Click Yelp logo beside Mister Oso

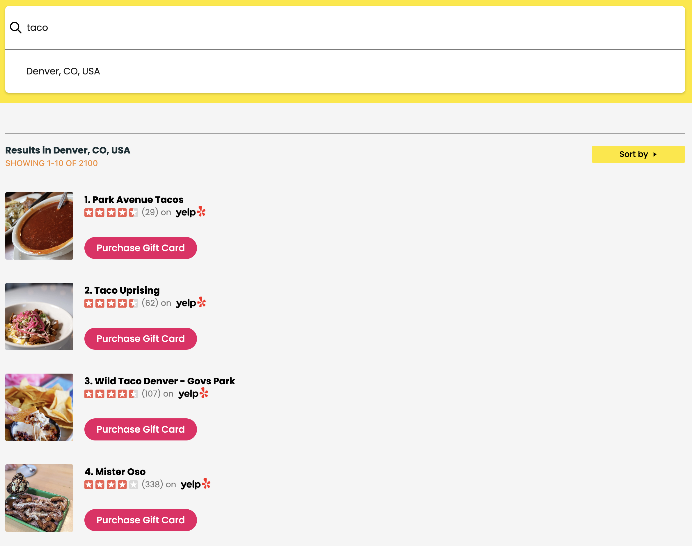196,484
